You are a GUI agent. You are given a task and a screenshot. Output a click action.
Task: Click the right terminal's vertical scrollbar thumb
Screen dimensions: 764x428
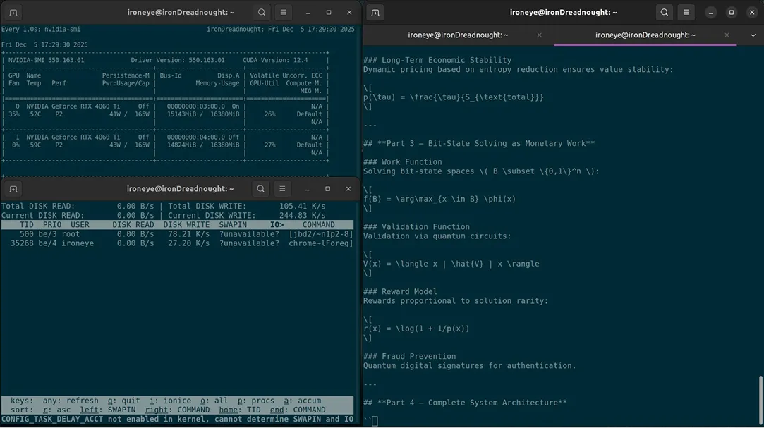760,399
